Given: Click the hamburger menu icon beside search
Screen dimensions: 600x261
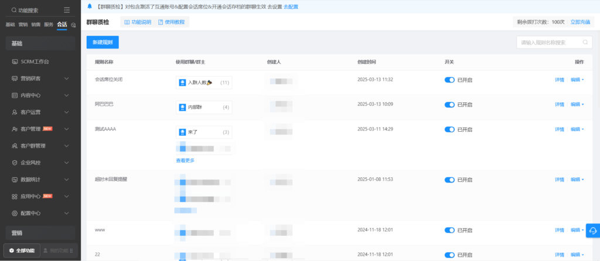Looking at the screenshot, I should pyautogui.click(x=67, y=10).
